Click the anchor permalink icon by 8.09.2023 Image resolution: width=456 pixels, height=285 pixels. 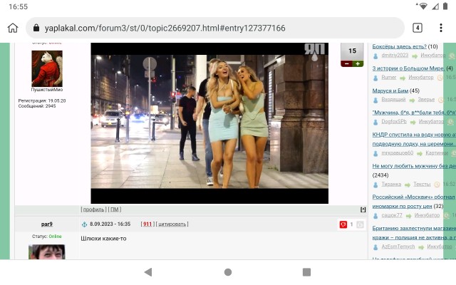[84, 224]
